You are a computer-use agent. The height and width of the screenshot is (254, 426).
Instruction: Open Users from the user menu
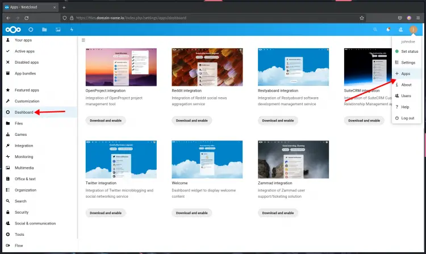point(407,96)
